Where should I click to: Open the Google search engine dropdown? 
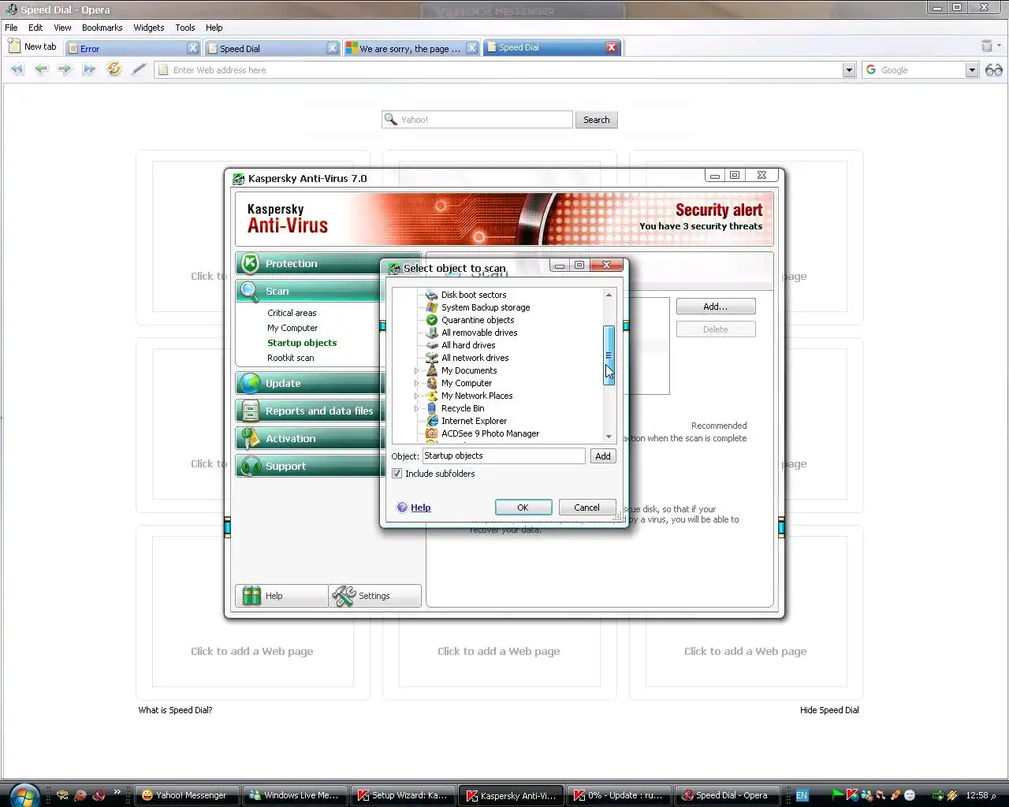click(972, 70)
